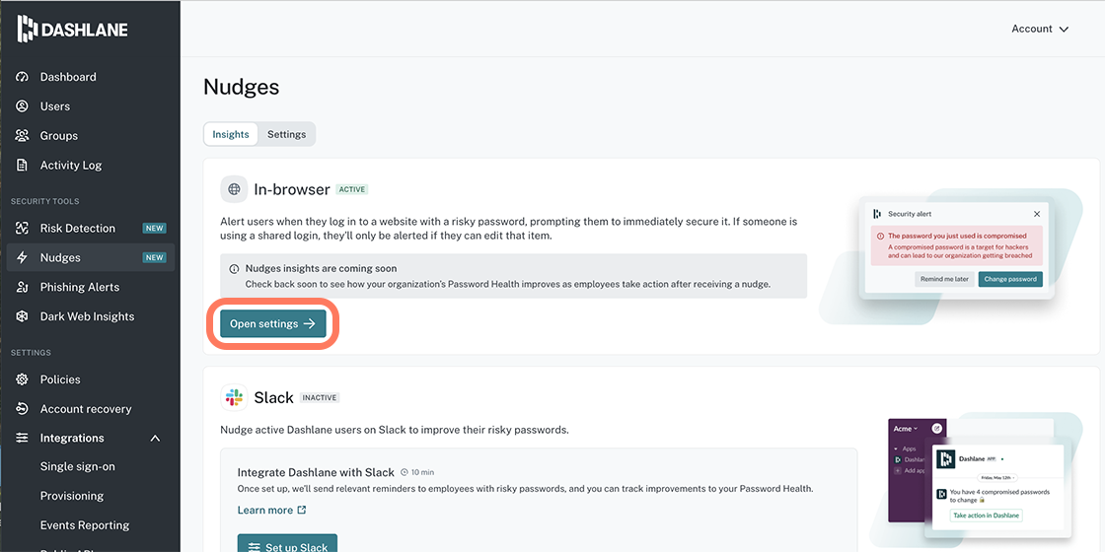
Task: Click the Nudges page heading
Action: (x=241, y=87)
